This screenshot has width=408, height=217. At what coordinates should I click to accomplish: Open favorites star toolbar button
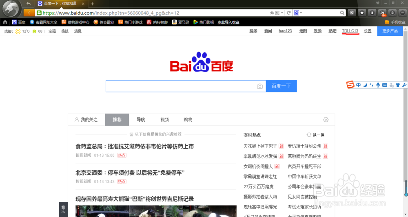(x=362, y=13)
